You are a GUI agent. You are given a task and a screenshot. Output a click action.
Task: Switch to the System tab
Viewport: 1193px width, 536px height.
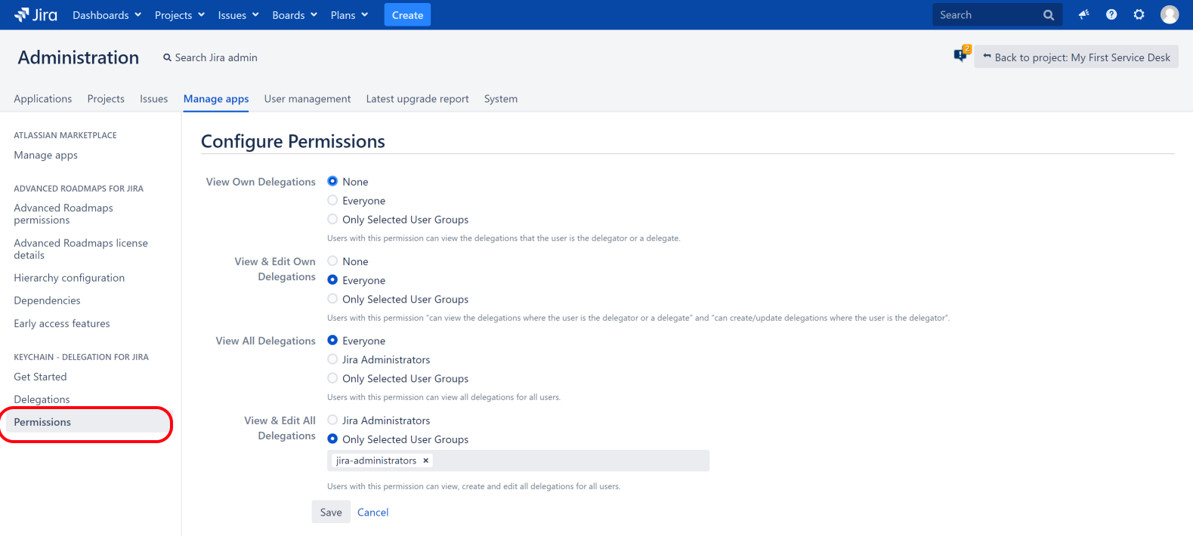click(500, 99)
